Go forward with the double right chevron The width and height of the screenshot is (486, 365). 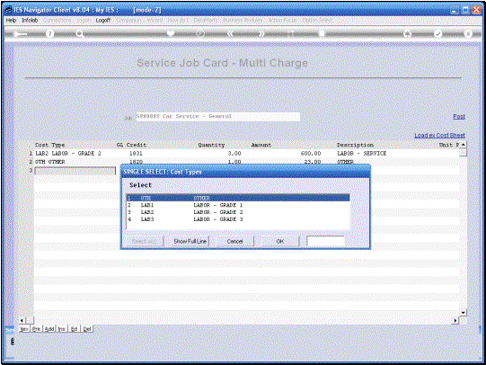point(261,33)
